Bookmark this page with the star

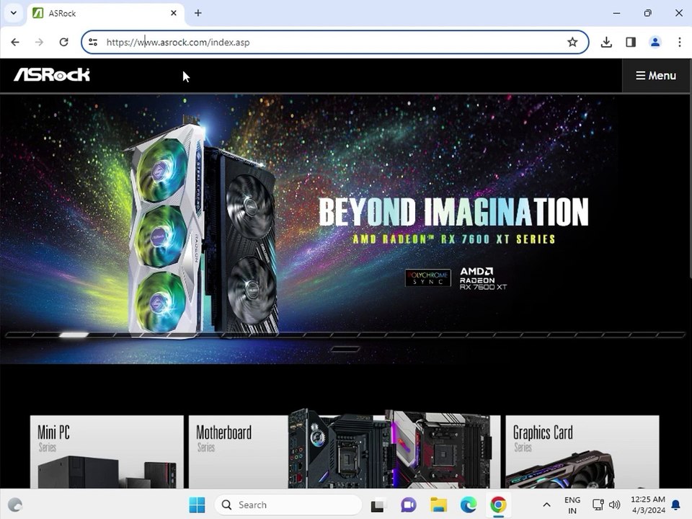click(572, 43)
